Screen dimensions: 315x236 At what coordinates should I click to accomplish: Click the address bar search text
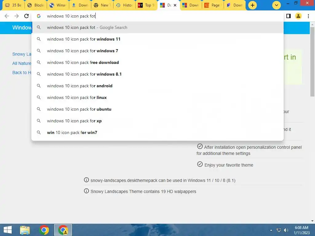point(71,16)
